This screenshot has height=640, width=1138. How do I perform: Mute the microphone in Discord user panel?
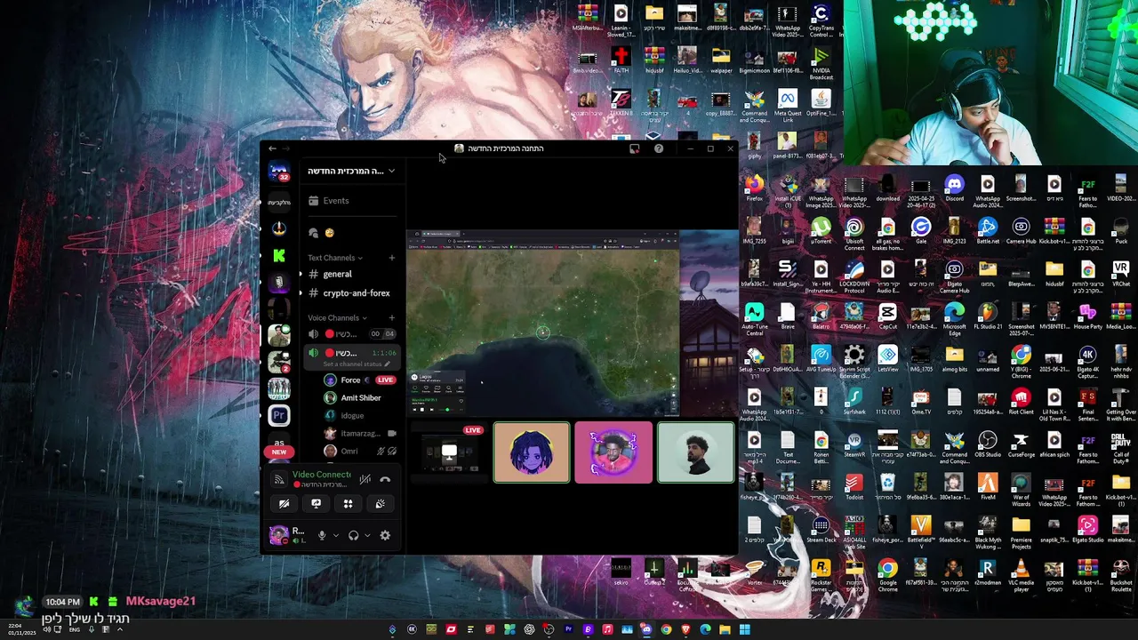point(322,535)
